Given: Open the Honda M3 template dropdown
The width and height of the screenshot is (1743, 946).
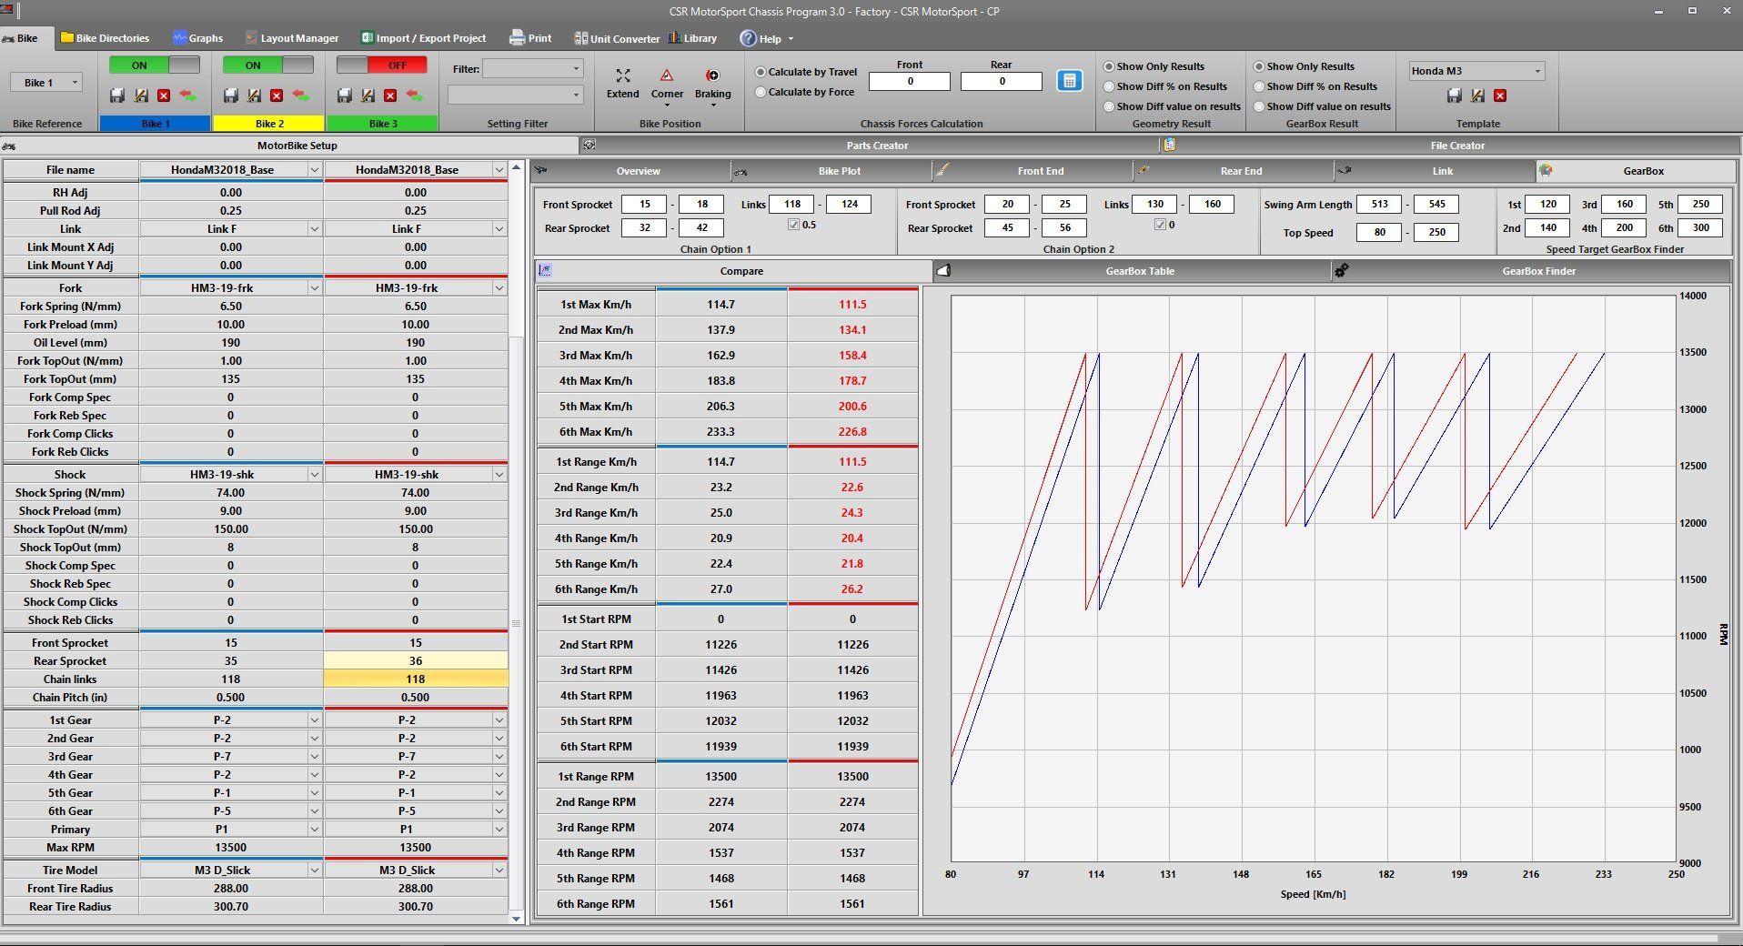Looking at the screenshot, I should [1537, 71].
